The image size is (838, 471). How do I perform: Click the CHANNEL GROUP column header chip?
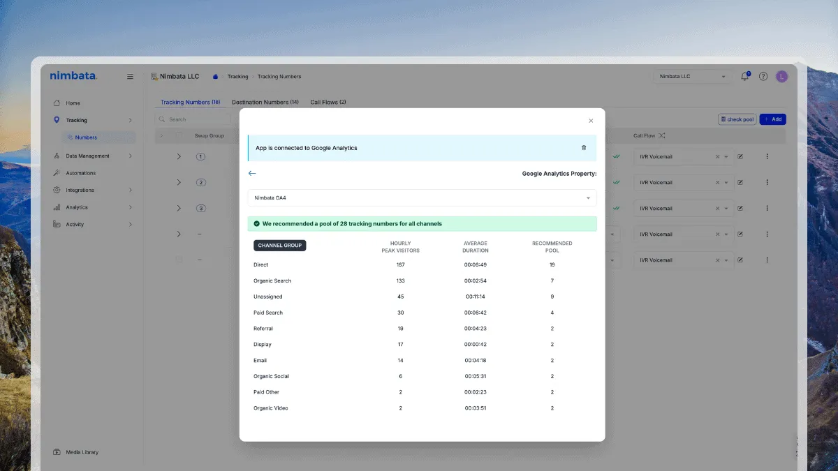point(279,246)
